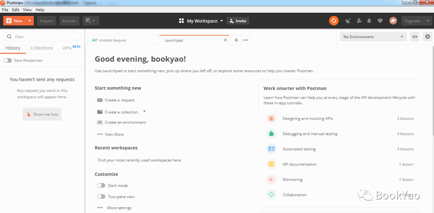Click the new window icon button

[91, 21]
